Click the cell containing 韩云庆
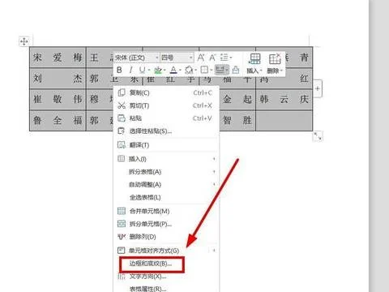Viewport: 389px width, 292px height. [x=284, y=99]
